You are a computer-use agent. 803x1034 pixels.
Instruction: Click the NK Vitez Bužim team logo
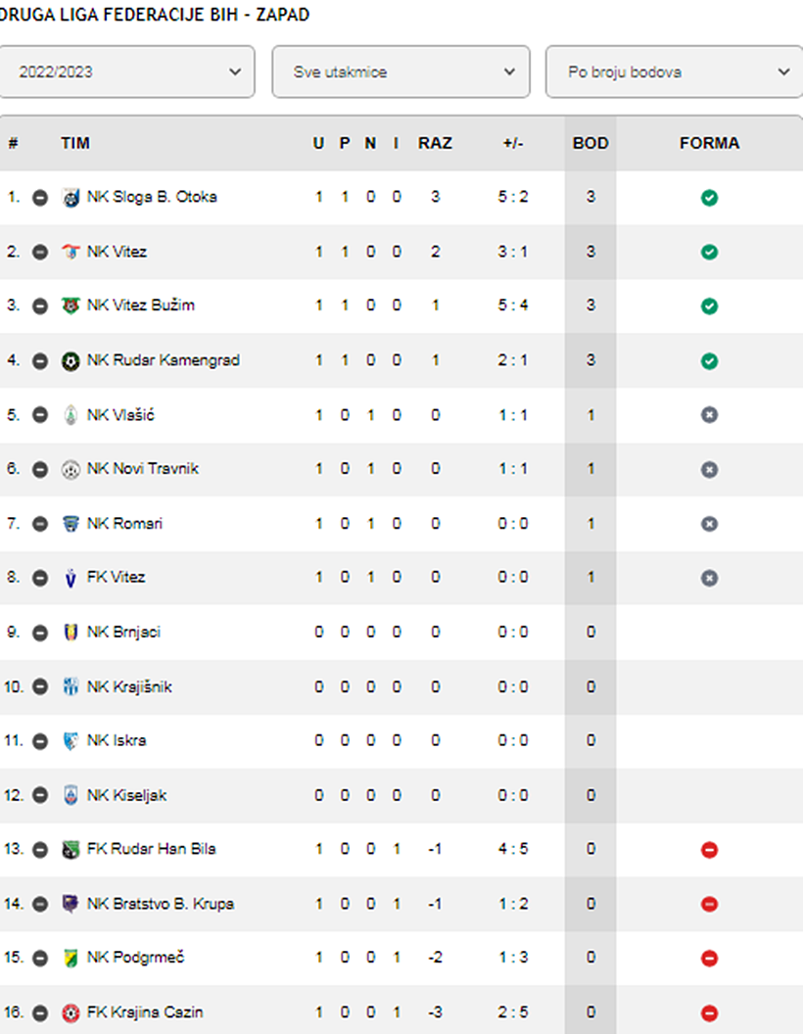coord(71,305)
